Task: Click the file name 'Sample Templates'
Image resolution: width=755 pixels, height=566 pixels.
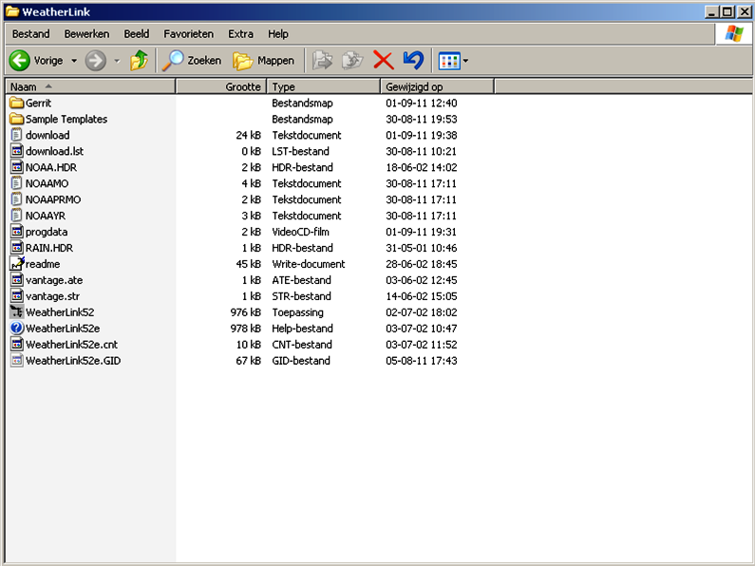Action: click(x=66, y=120)
